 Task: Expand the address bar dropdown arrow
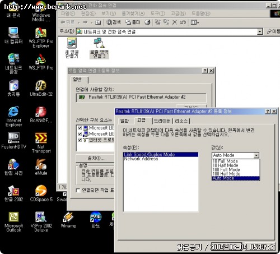(260, 31)
